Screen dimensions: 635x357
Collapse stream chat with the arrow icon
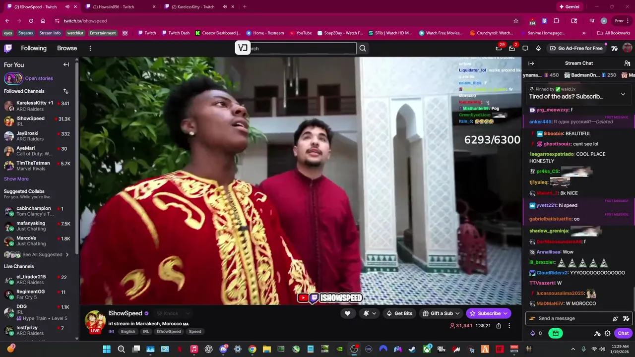531,63
